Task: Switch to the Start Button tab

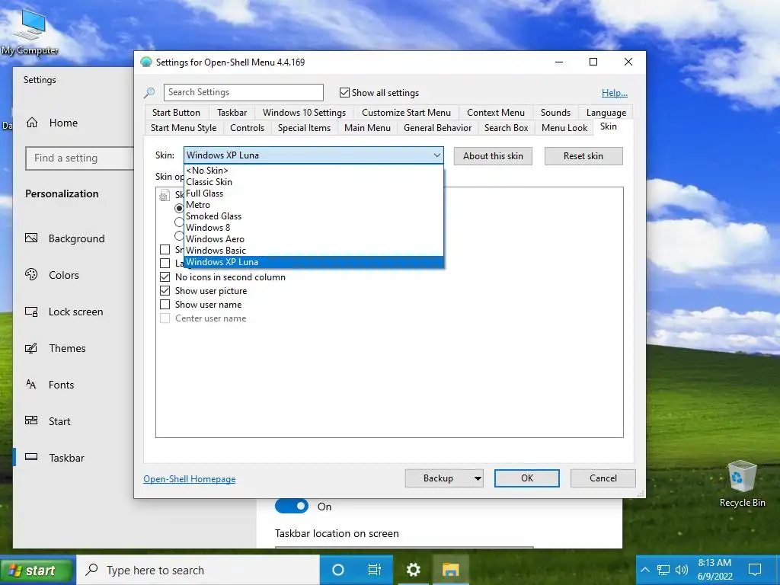Action: (x=176, y=113)
